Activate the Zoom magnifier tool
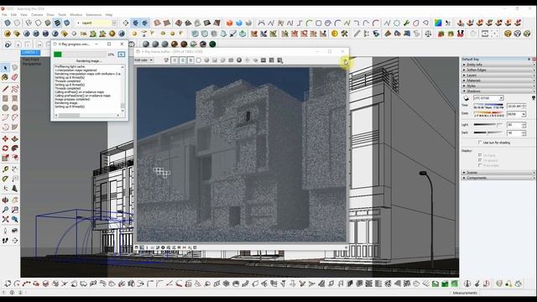The height and width of the screenshot is (302, 537). 6,210
